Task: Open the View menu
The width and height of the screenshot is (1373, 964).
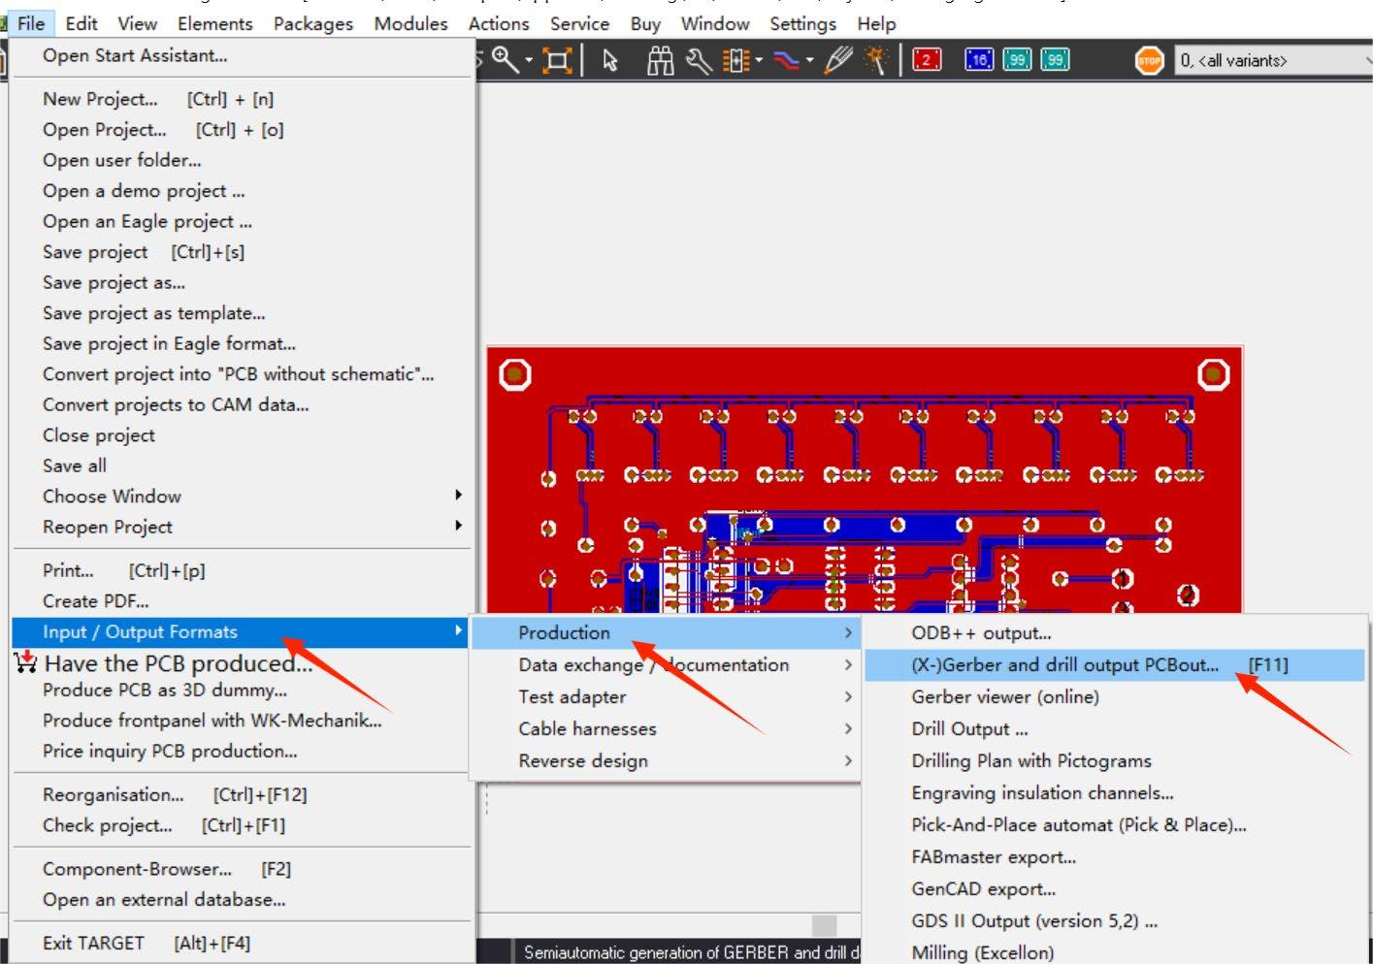Action: click(138, 23)
